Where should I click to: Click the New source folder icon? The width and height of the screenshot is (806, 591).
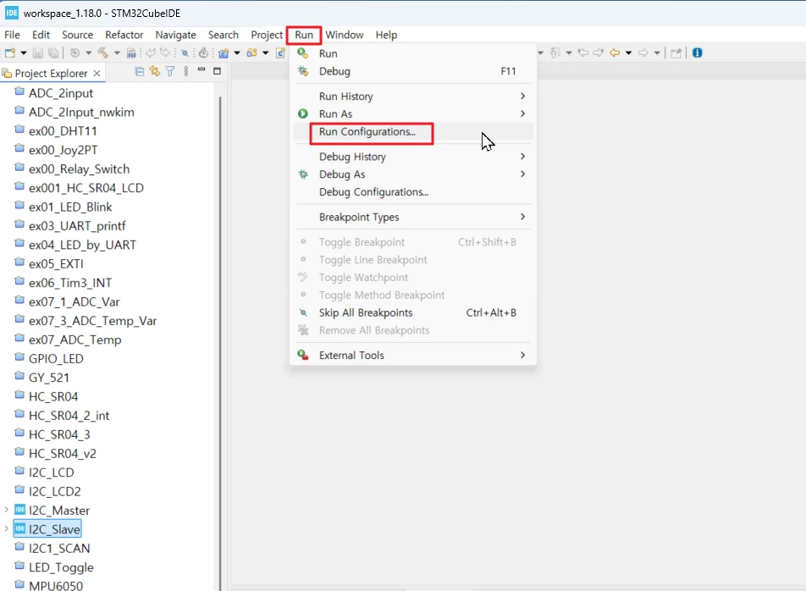tap(252, 53)
